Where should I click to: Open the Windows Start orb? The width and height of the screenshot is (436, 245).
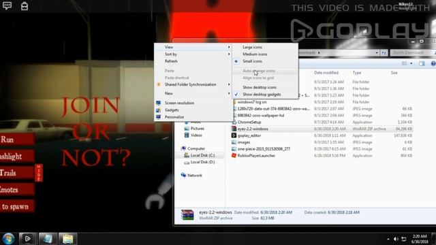(8, 239)
